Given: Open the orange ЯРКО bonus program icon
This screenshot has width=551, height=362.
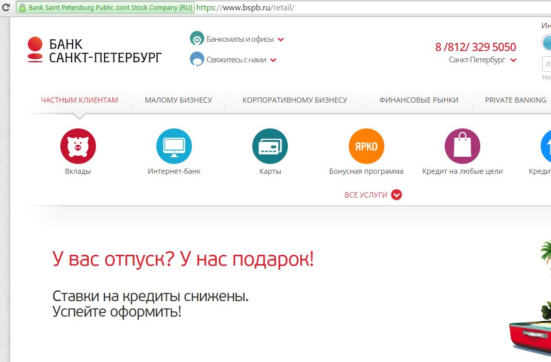Looking at the screenshot, I should (x=366, y=146).
